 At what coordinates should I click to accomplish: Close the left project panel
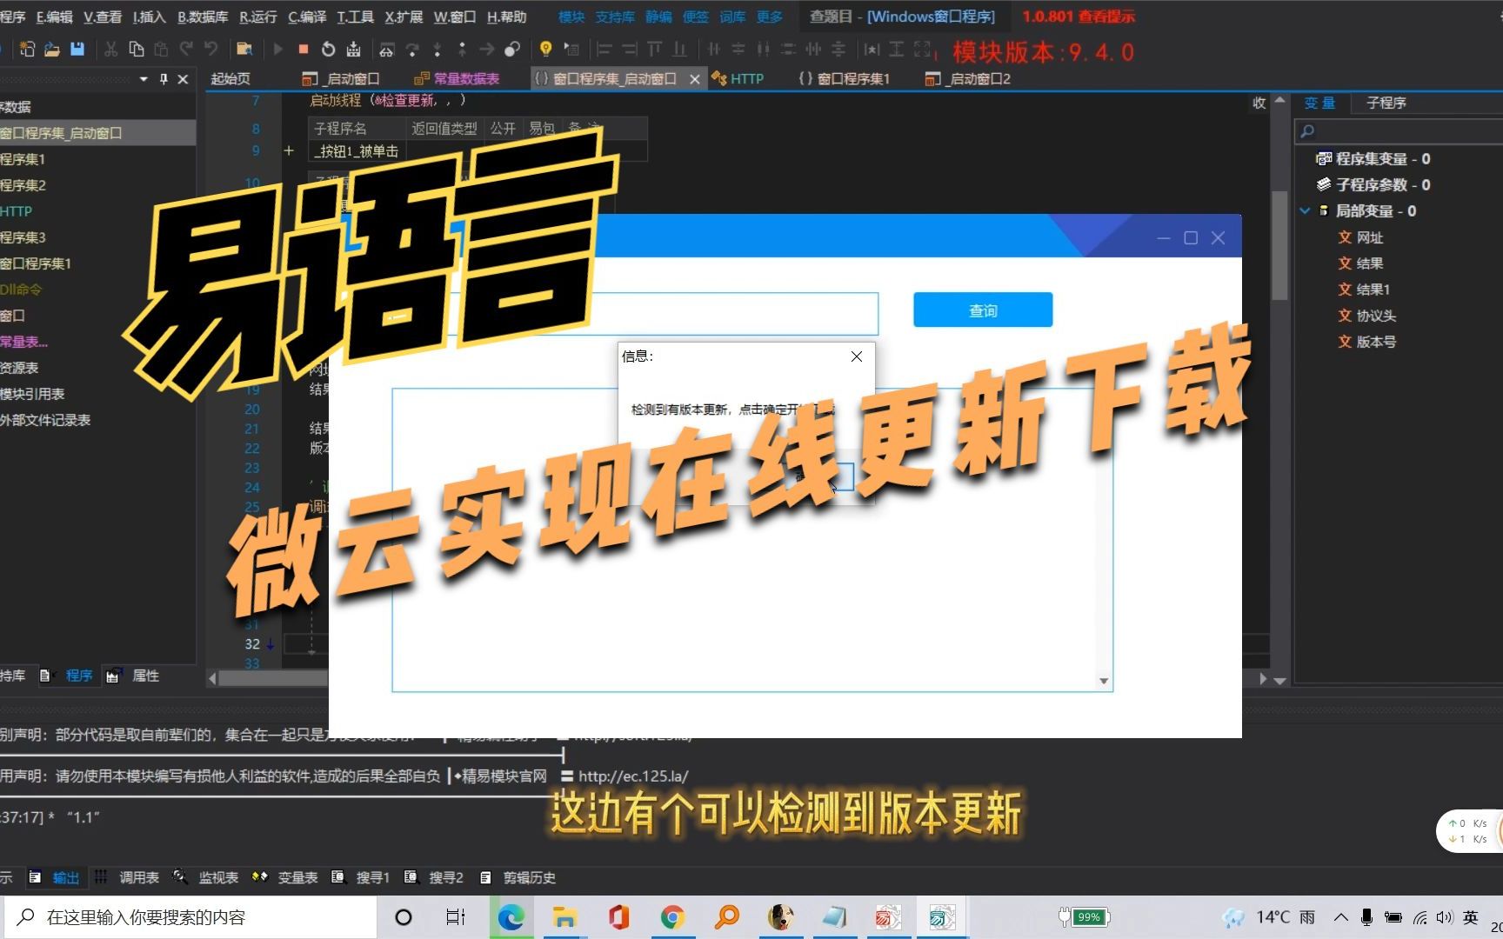183,79
